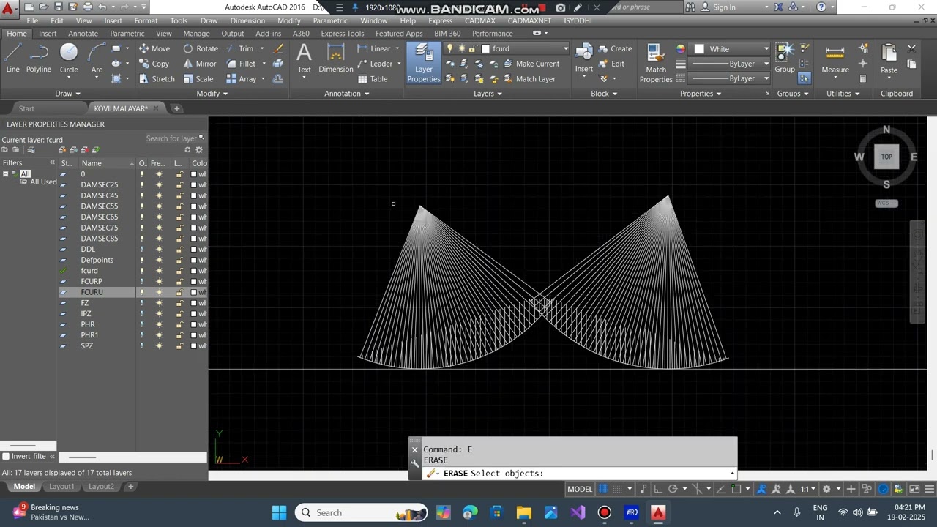The width and height of the screenshot is (937, 527).
Task: Collapse the All filter tree node
Action: pyautogui.click(x=6, y=174)
